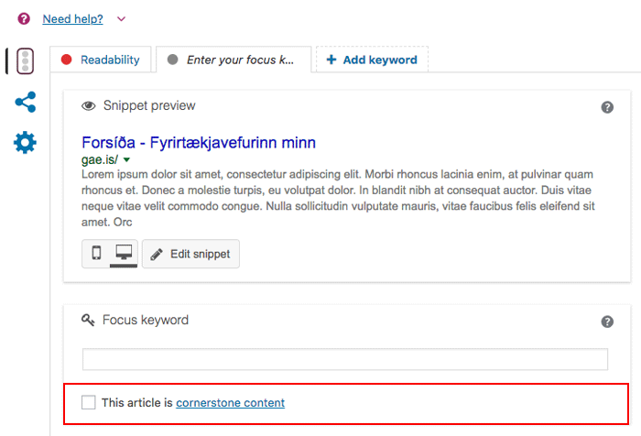641x436 pixels.
Task: Open the Need help? link
Action: pyautogui.click(x=72, y=19)
